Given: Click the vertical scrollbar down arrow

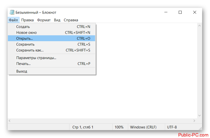Looking at the screenshot, I should (199, 115).
